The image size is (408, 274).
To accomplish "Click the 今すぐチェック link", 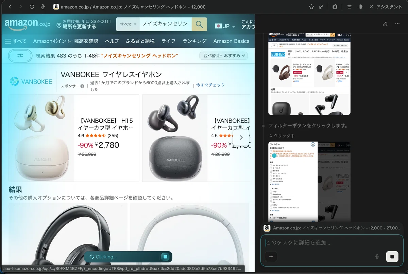I will click(210, 85).
